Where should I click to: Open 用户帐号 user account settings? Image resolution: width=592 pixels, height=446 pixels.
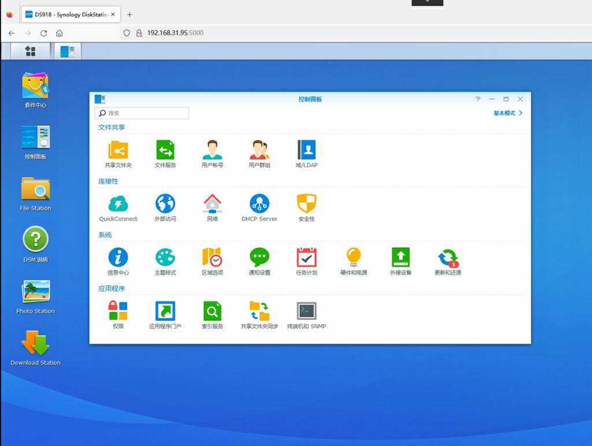coord(212,150)
